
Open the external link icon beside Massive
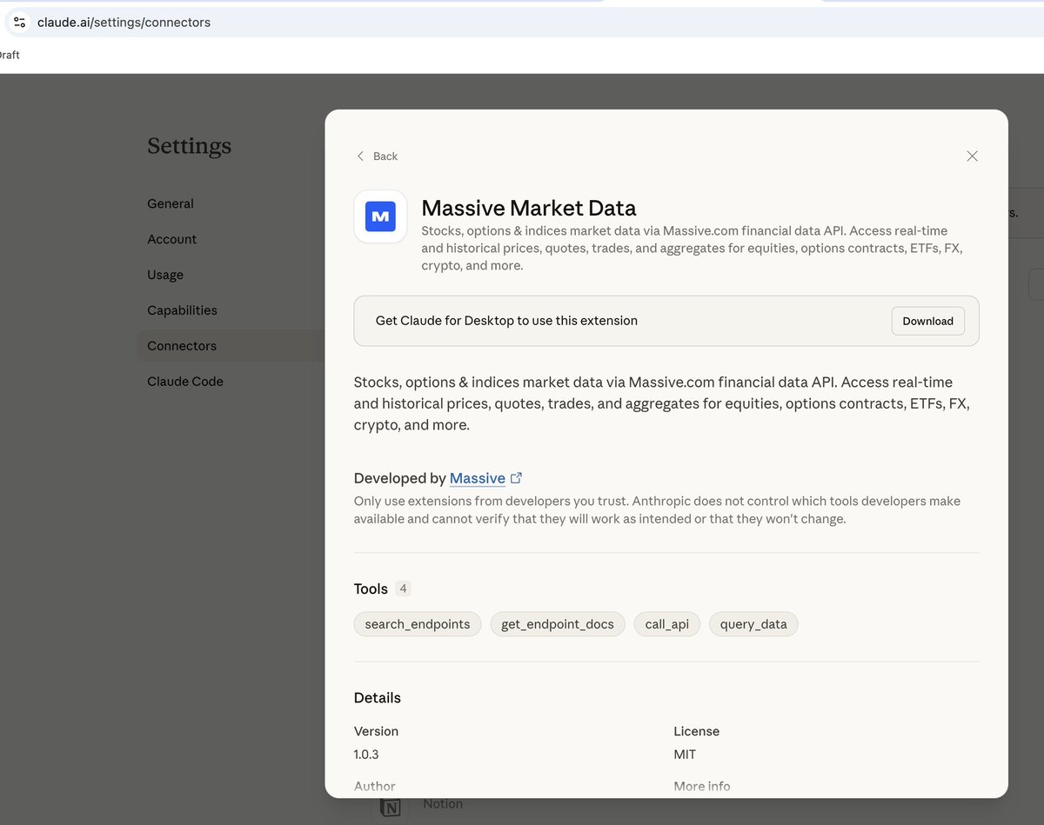point(516,478)
